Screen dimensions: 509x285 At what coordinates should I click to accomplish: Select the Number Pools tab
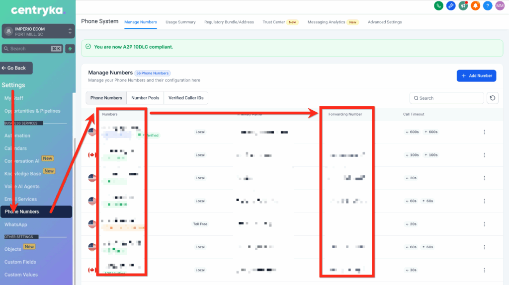tap(145, 98)
